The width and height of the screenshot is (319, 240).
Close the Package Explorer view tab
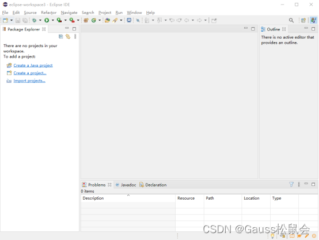pos(44,29)
